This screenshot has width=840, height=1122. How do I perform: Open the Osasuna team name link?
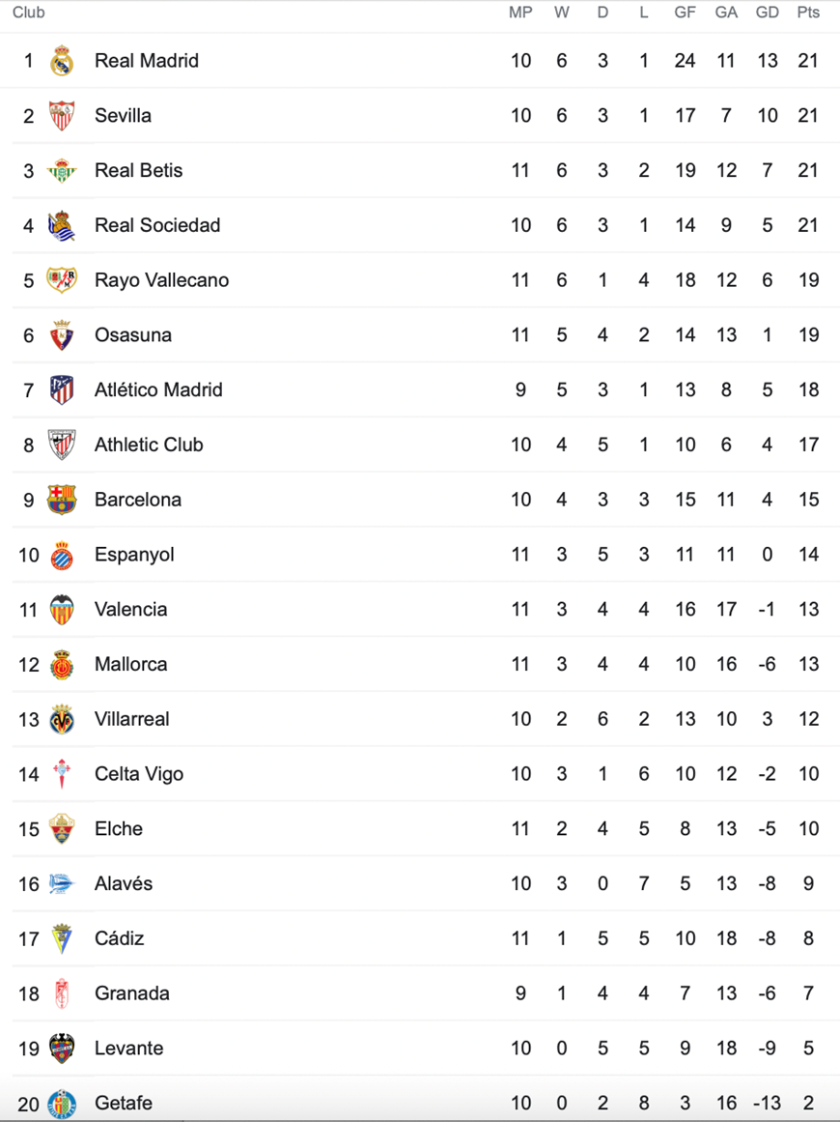133,335
